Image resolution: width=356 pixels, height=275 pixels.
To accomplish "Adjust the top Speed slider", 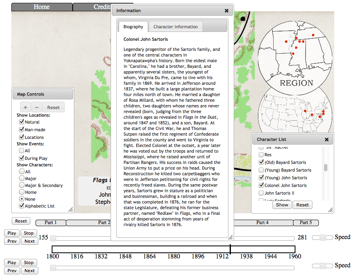I will click(x=322, y=237).
